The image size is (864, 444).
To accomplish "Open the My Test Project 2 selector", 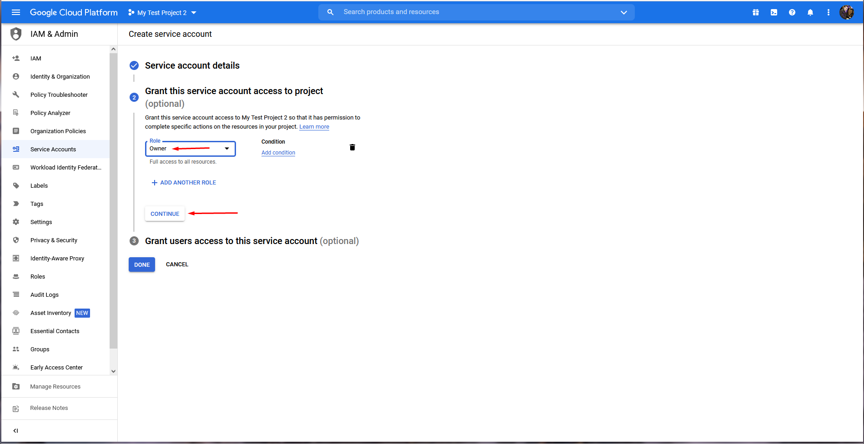I will 162,13.
